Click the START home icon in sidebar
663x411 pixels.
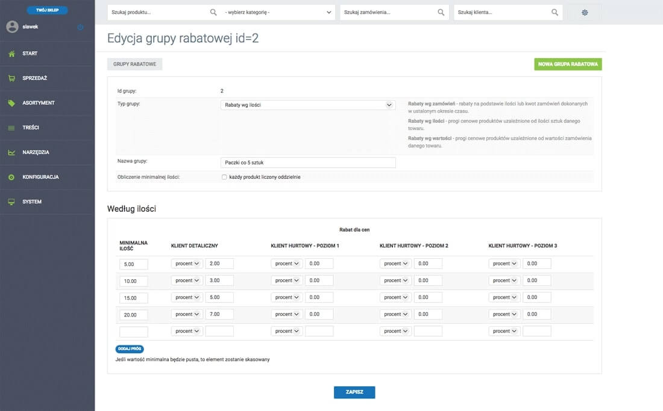click(x=11, y=54)
